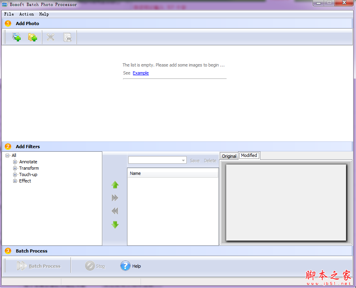Open the Action menu
The image size is (356, 288).
27,14
